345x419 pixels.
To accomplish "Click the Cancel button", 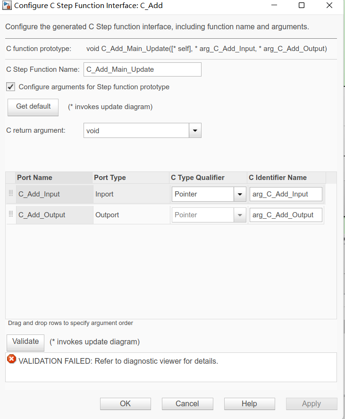I will 187,403.
